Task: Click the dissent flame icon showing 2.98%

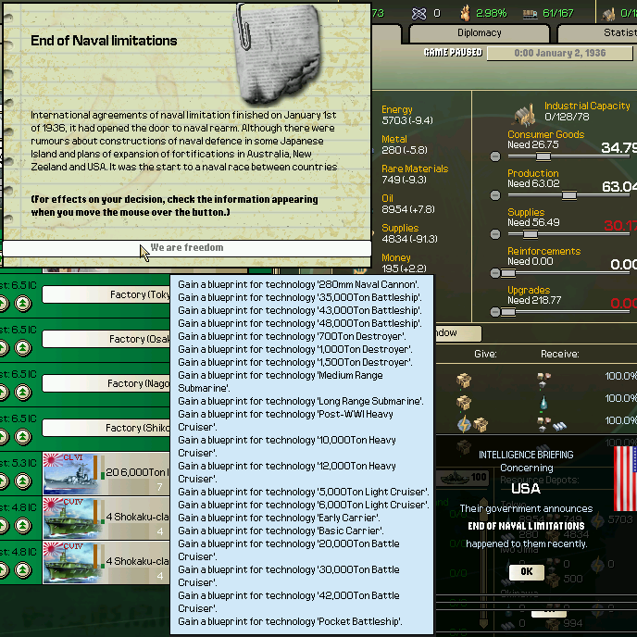Action: [x=466, y=13]
